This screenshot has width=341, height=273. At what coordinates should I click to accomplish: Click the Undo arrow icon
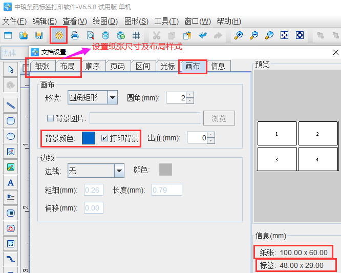[203, 35]
